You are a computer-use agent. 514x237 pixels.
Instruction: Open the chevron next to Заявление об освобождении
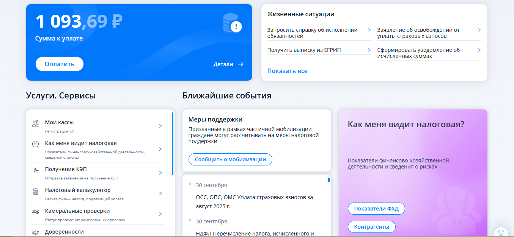pyautogui.click(x=479, y=29)
